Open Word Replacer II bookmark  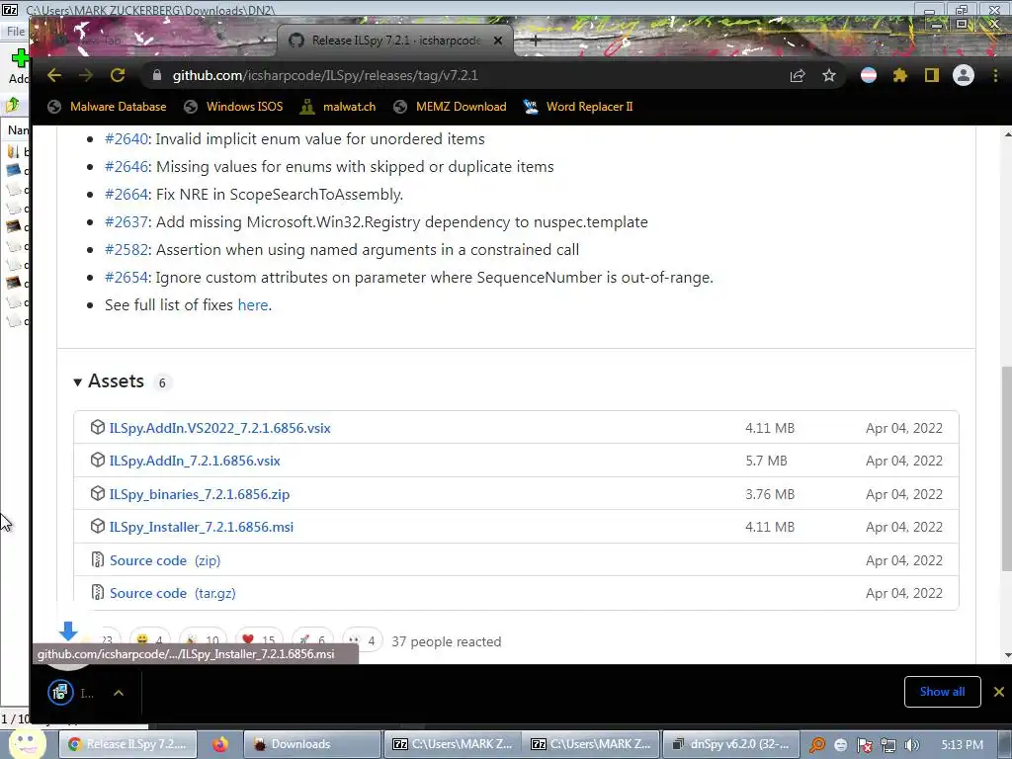coord(577,107)
